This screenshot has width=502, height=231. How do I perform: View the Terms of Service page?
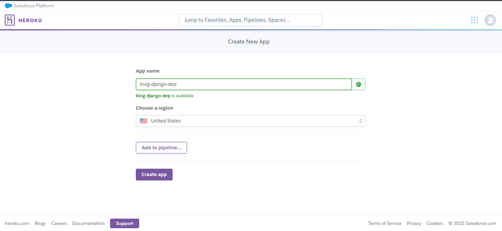(384, 224)
